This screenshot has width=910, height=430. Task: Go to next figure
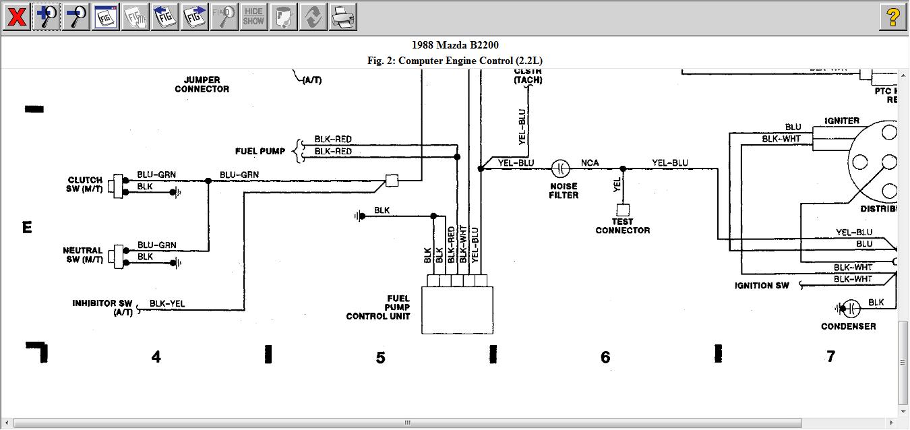[x=195, y=17]
